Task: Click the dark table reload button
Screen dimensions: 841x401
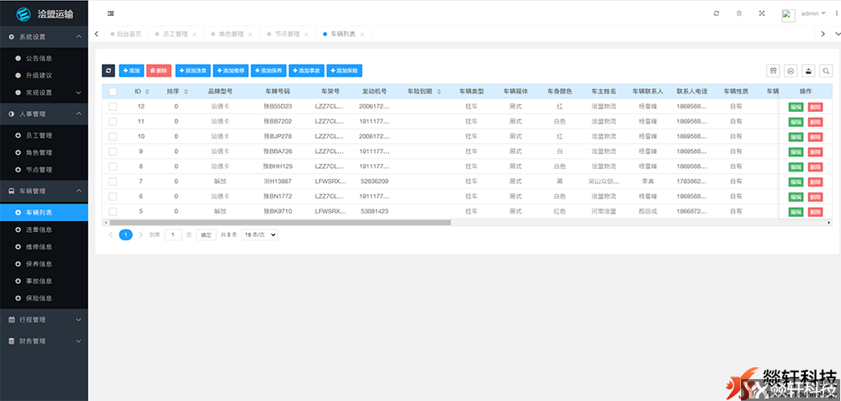Action: pos(108,71)
